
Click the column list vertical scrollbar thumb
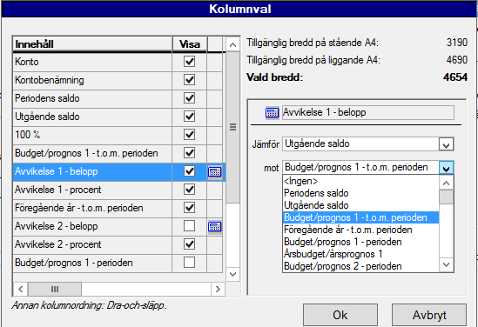point(232,127)
